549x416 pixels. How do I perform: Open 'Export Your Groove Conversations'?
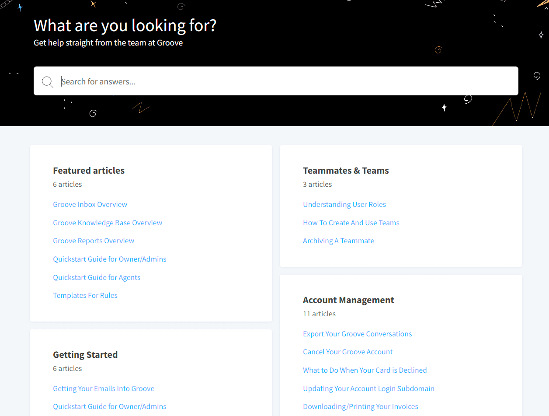[x=357, y=334]
